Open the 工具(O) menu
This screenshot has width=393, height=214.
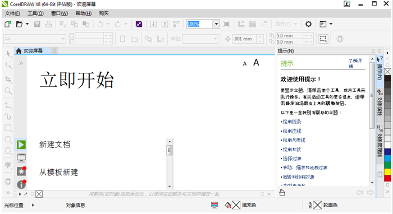click(35, 13)
